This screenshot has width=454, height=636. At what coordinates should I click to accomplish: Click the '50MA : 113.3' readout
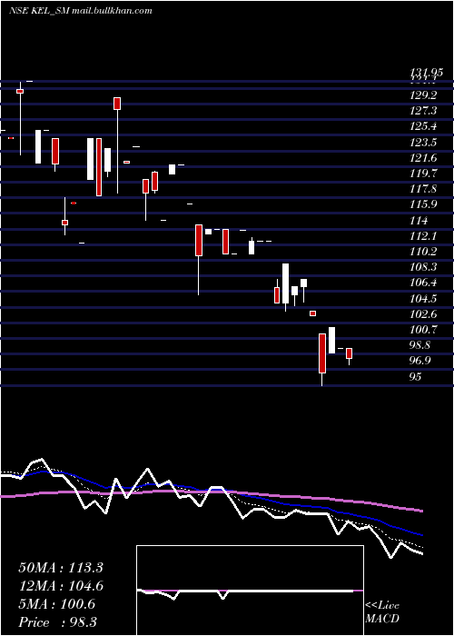pyautogui.click(x=61, y=568)
